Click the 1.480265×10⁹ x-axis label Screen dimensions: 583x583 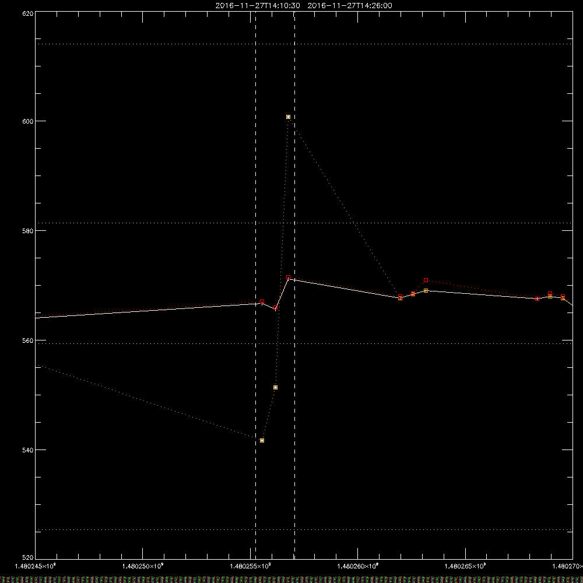point(465,566)
